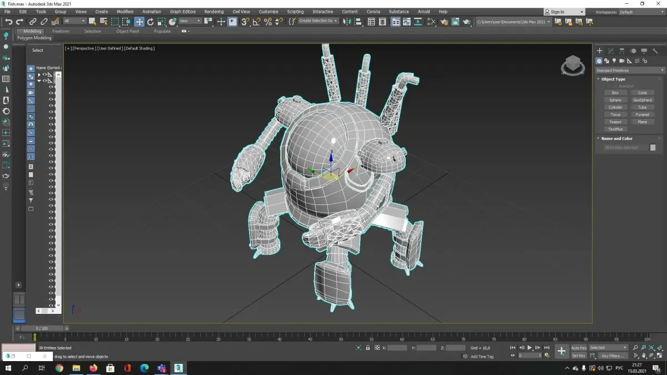Click the object color swatch
The image size is (667, 375).
[653, 147]
